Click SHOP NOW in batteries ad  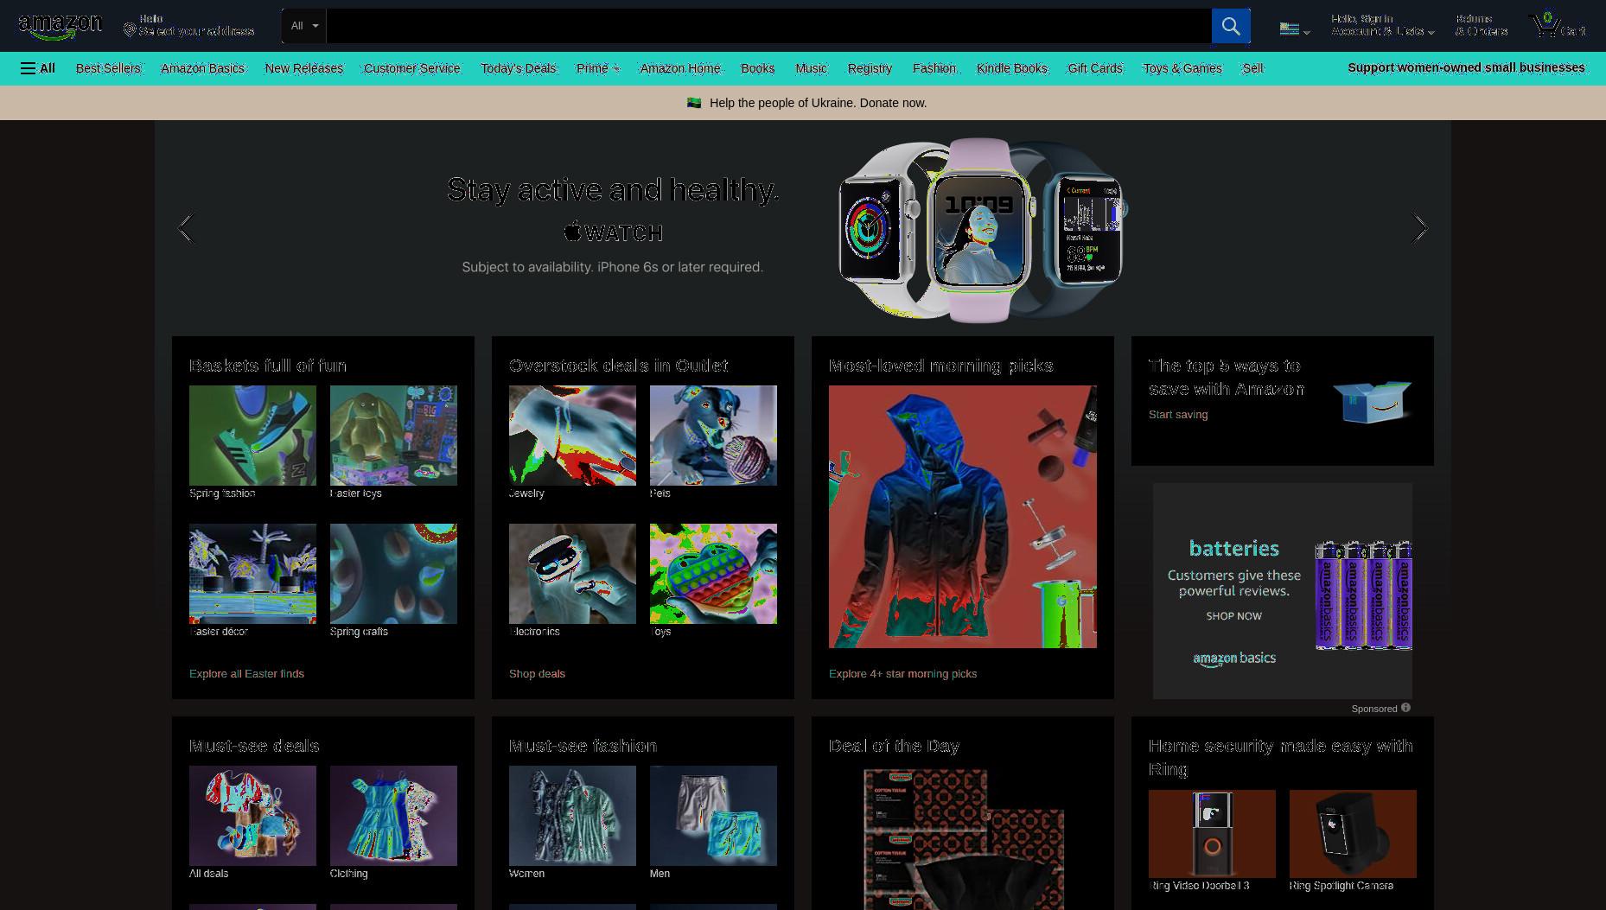[x=1233, y=616]
